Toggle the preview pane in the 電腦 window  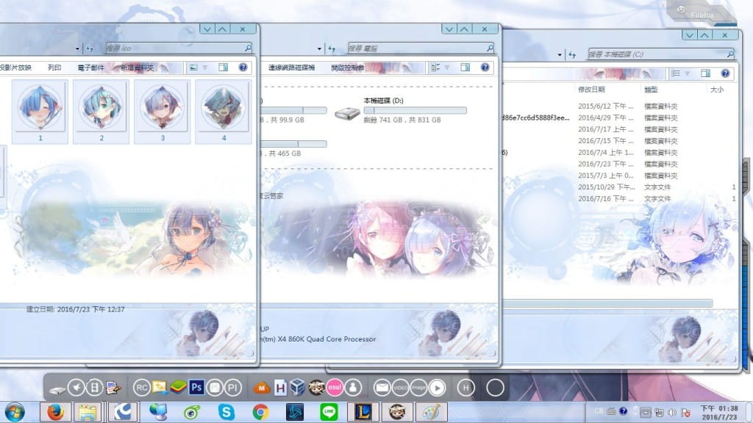[x=465, y=67]
